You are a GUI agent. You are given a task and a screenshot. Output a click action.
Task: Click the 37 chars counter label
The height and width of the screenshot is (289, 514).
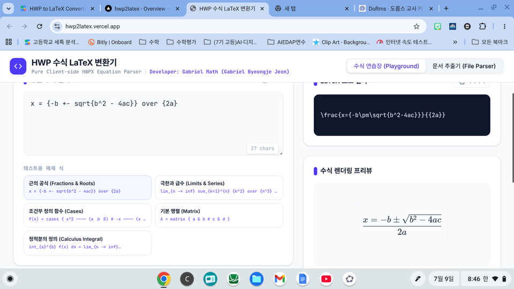pos(262,148)
